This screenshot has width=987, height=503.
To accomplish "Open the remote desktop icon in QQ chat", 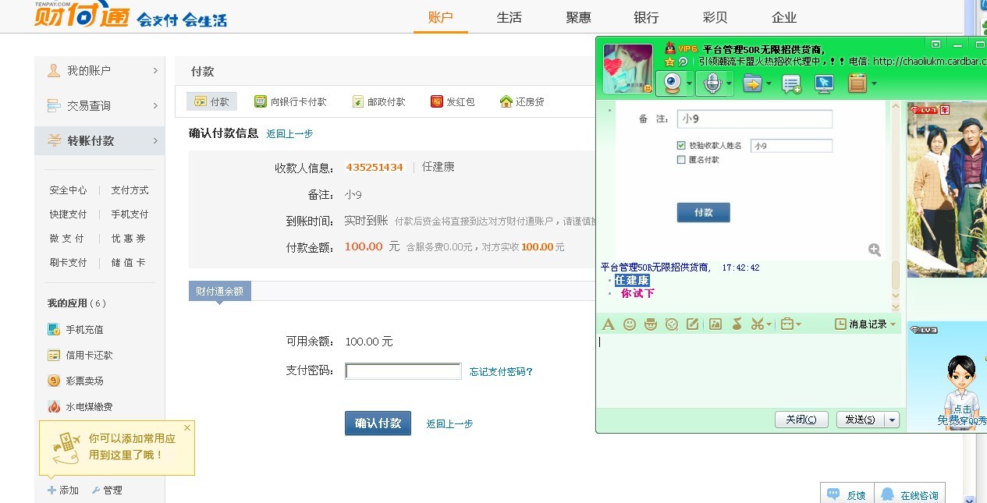I will (x=824, y=83).
